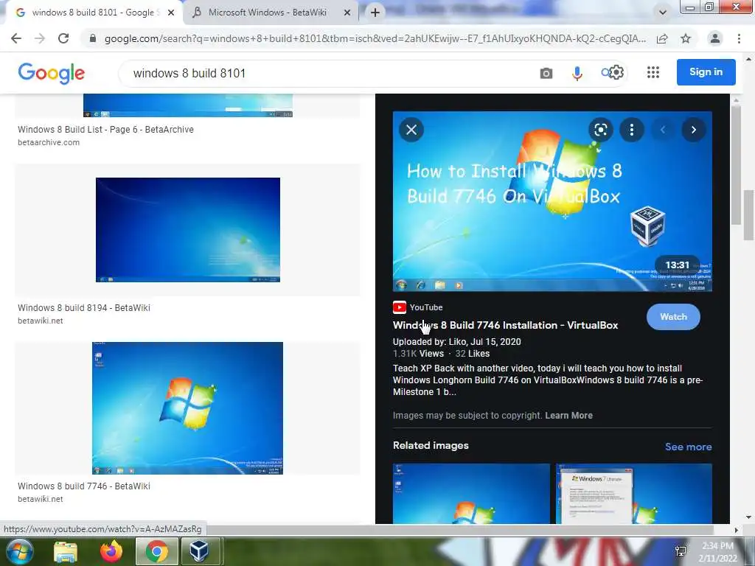Viewport: 755px width, 566px height.
Task: Close the Google search tab
Action: pos(171,13)
